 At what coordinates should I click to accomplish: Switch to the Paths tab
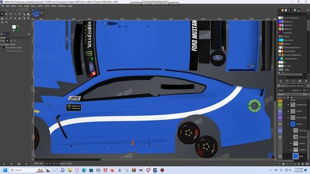[x=300, y=86]
